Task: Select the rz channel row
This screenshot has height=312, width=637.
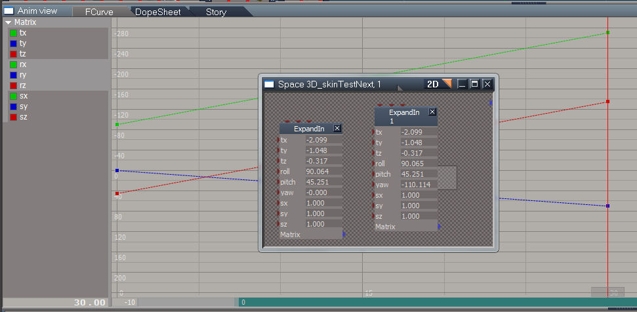Action: [x=58, y=86]
